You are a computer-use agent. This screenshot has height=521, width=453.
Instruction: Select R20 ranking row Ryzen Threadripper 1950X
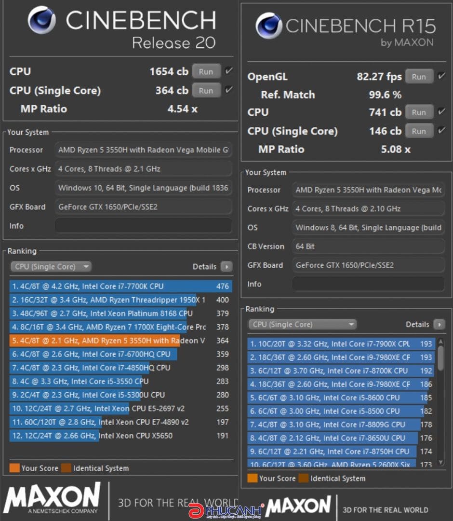point(121,300)
